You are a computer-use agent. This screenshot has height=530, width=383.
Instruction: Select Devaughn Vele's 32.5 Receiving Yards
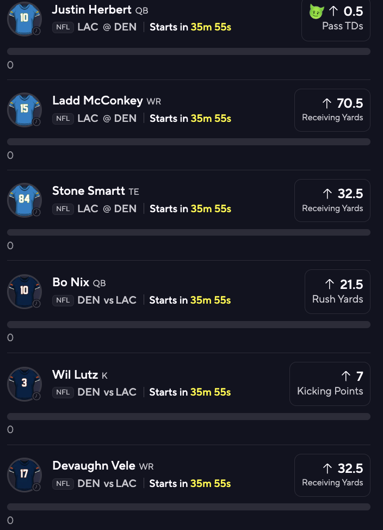pos(332,474)
